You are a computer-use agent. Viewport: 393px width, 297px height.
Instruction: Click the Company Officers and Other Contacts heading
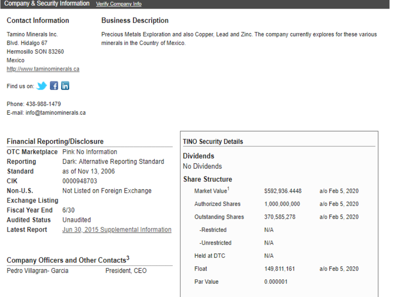click(68, 260)
